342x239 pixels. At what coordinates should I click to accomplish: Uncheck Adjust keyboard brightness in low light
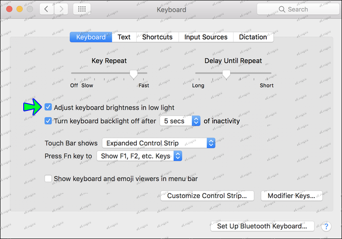tap(48, 107)
